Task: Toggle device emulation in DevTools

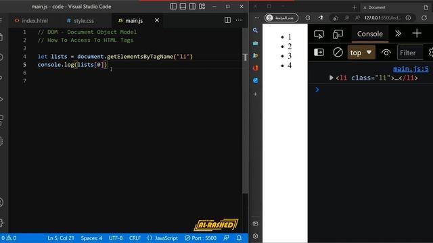Action: (x=338, y=34)
